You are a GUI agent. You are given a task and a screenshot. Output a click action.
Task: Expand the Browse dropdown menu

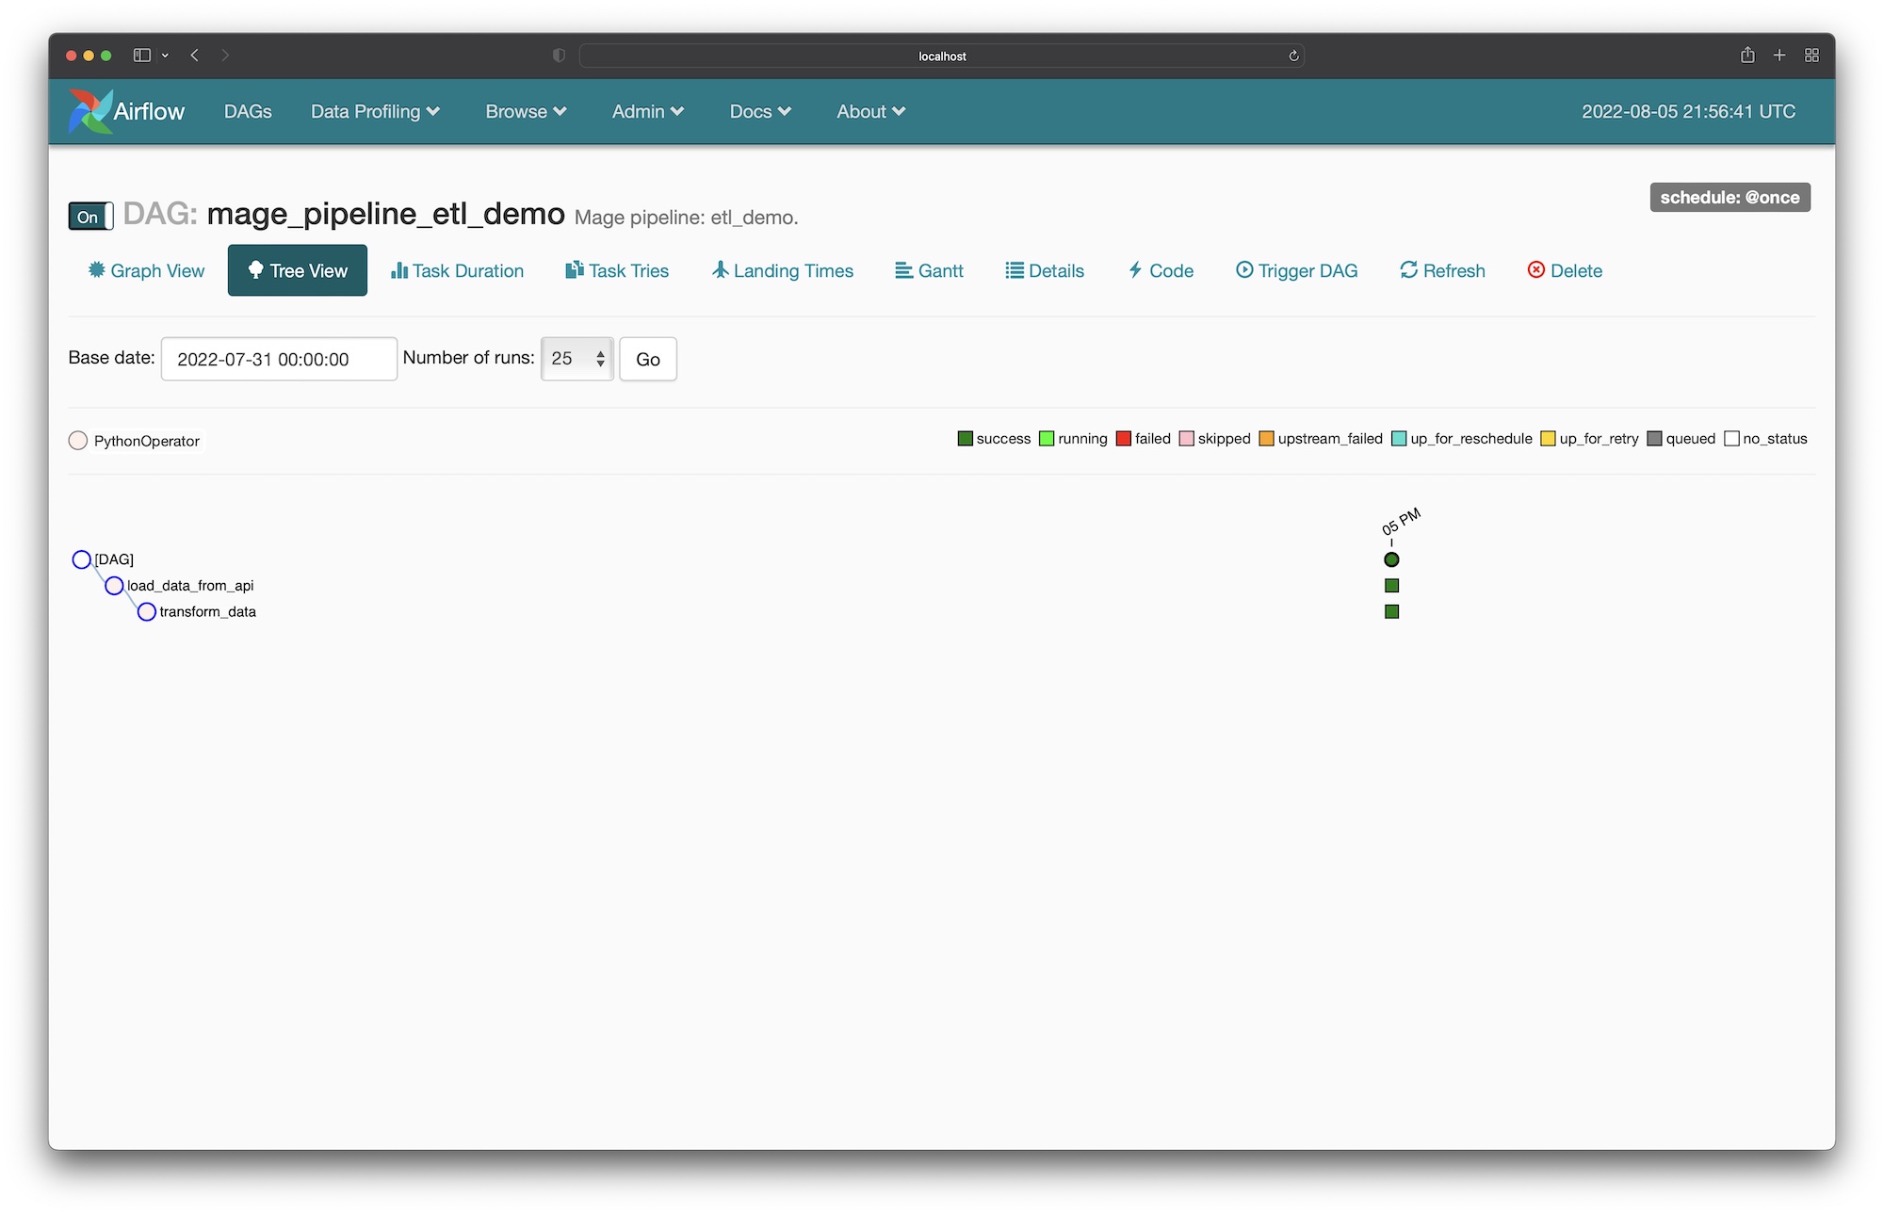coord(526,111)
